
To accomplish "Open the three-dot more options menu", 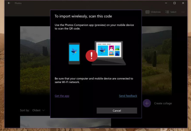I will [183, 12].
